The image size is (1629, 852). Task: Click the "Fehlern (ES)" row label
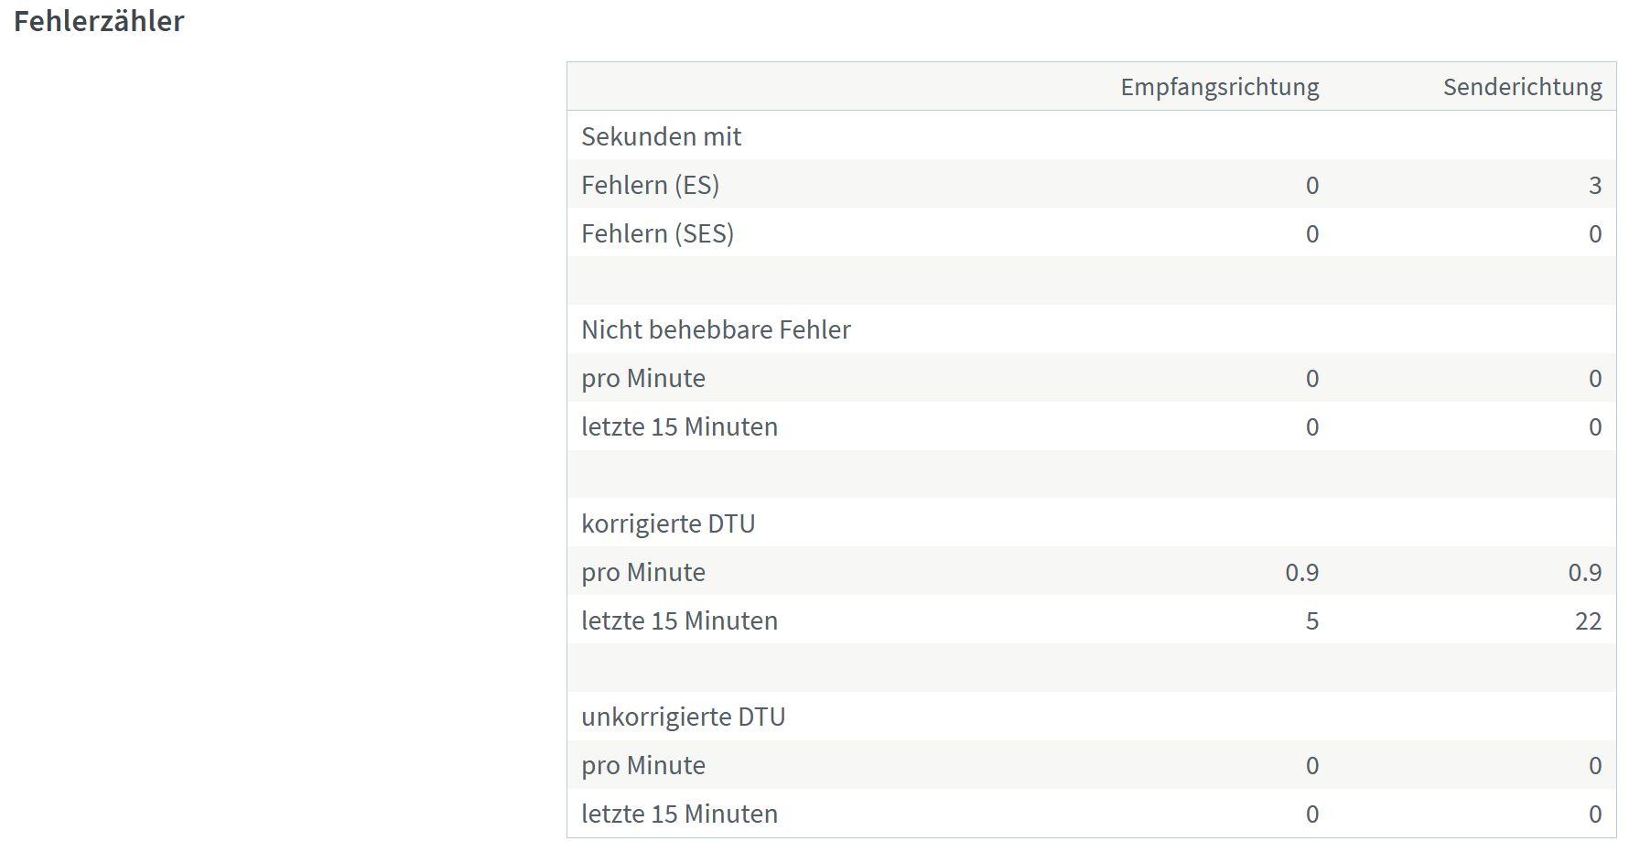[650, 185]
